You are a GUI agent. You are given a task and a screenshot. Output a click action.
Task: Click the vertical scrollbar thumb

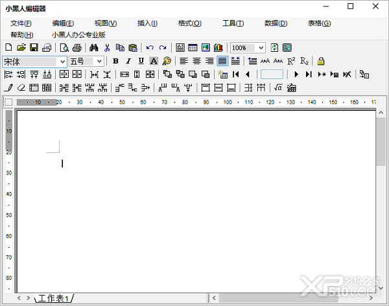(381, 142)
